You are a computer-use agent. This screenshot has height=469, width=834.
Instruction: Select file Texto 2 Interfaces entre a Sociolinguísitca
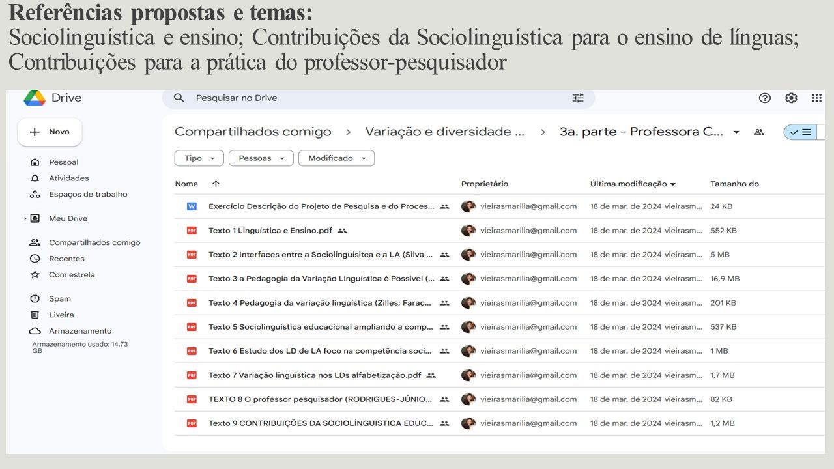coord(321,255)
